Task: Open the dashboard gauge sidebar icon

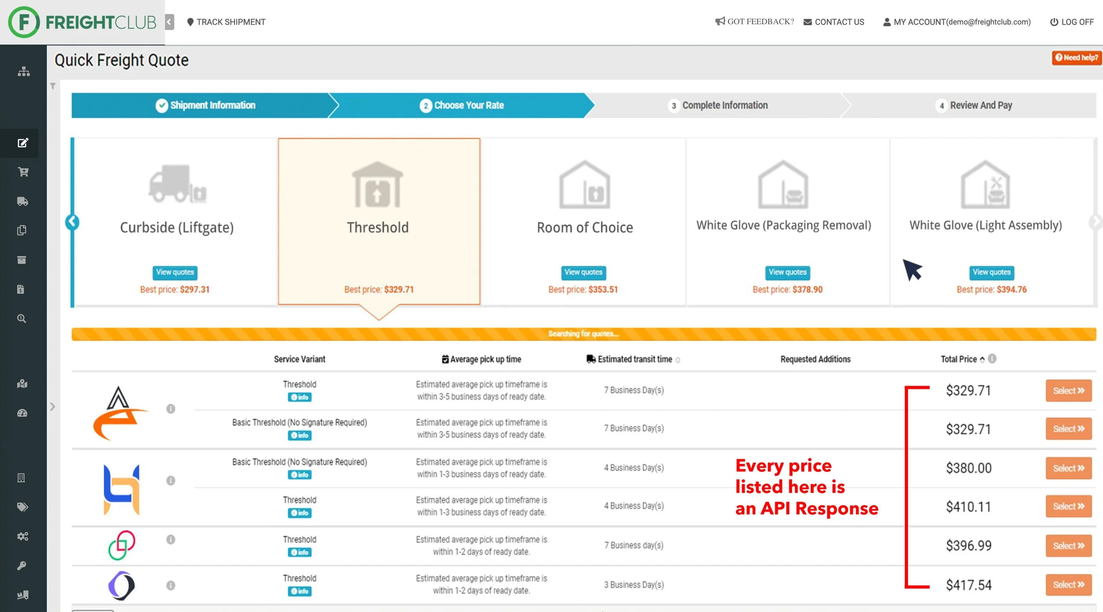Action: pos(22,413)
